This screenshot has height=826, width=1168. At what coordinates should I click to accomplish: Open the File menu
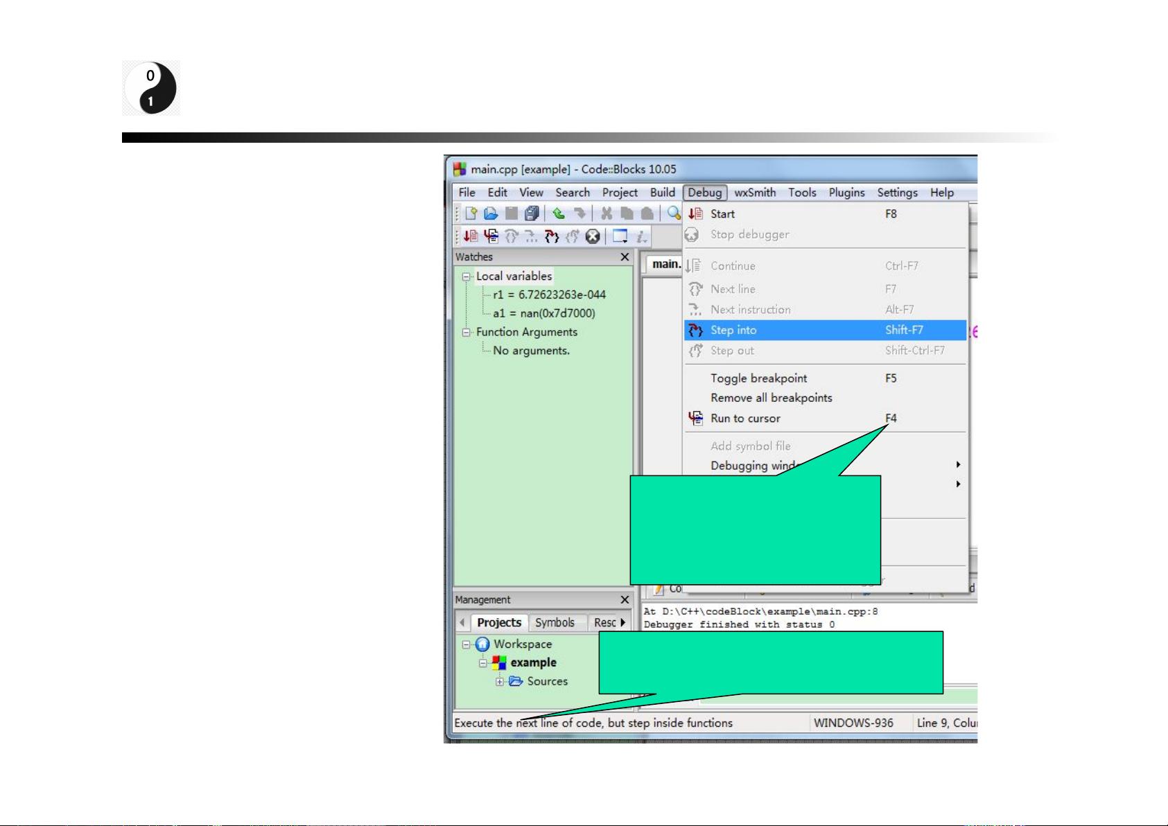[x=467, y=193]
